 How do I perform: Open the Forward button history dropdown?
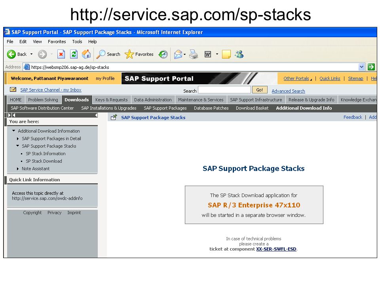tap(51, 54)
